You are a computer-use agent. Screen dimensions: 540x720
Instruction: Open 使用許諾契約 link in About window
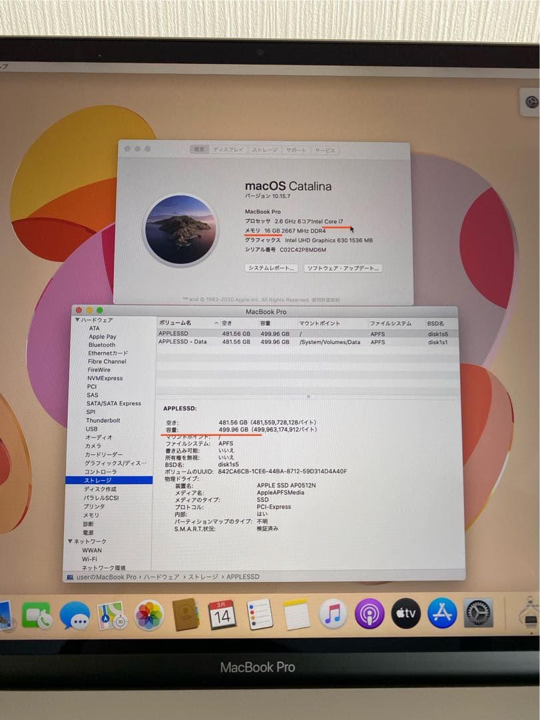[x=326, y=300]
